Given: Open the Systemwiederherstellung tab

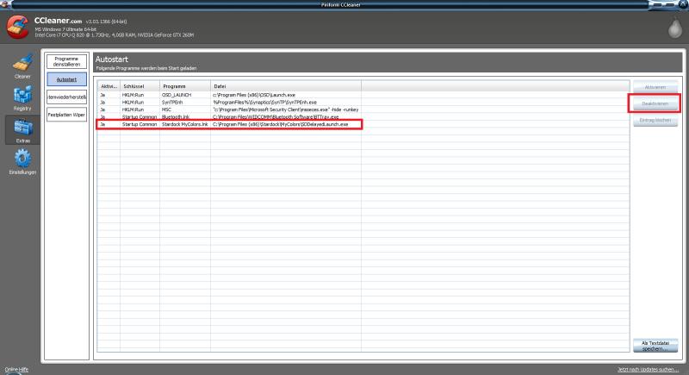Looking at the screenshot, I should point(66,97).
